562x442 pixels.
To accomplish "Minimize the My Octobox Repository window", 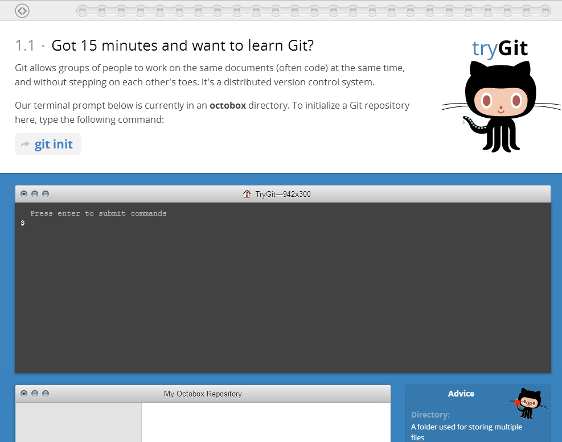I will (x=35, y=394).
